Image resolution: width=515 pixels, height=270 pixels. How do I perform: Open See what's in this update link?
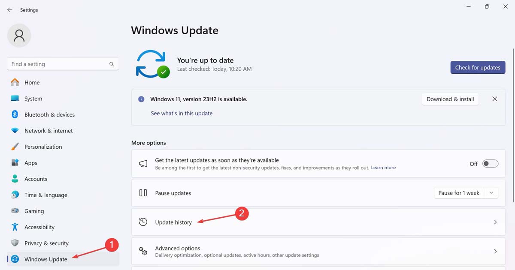(182, 113)
